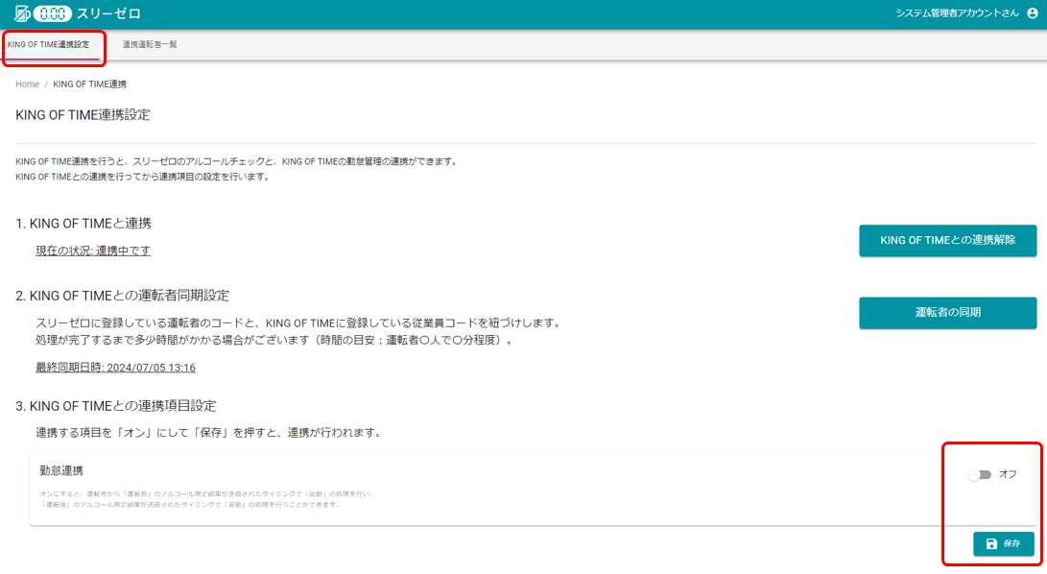1047x574 pixels.
Task: Open the user account avatar icon
Action: pyautogui.click(x=1033, y=13)
